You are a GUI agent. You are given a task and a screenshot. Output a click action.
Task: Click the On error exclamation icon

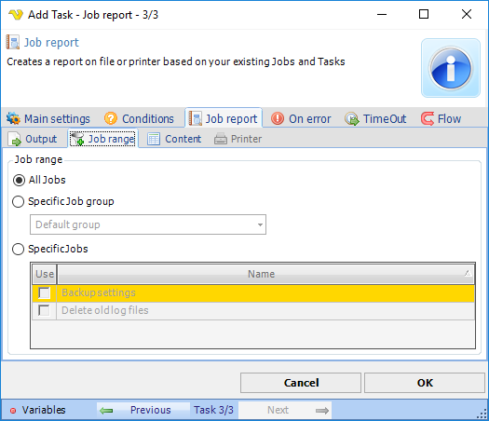pyautogui.click(x=278, y=118)
